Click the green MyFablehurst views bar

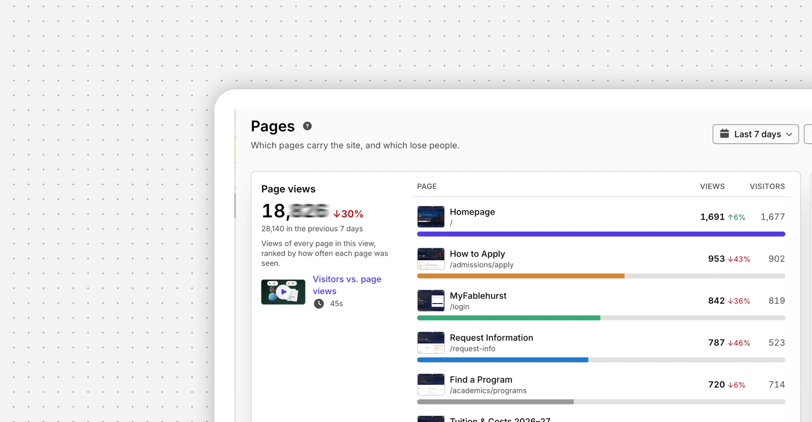tap(509, 318)
